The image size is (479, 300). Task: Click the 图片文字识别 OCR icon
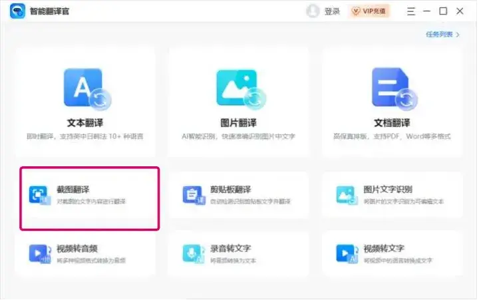click(347, 195)
